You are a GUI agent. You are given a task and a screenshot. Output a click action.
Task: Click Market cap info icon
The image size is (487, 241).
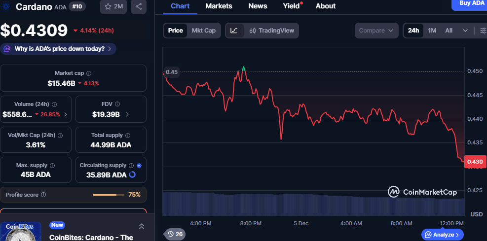(89, 73)
